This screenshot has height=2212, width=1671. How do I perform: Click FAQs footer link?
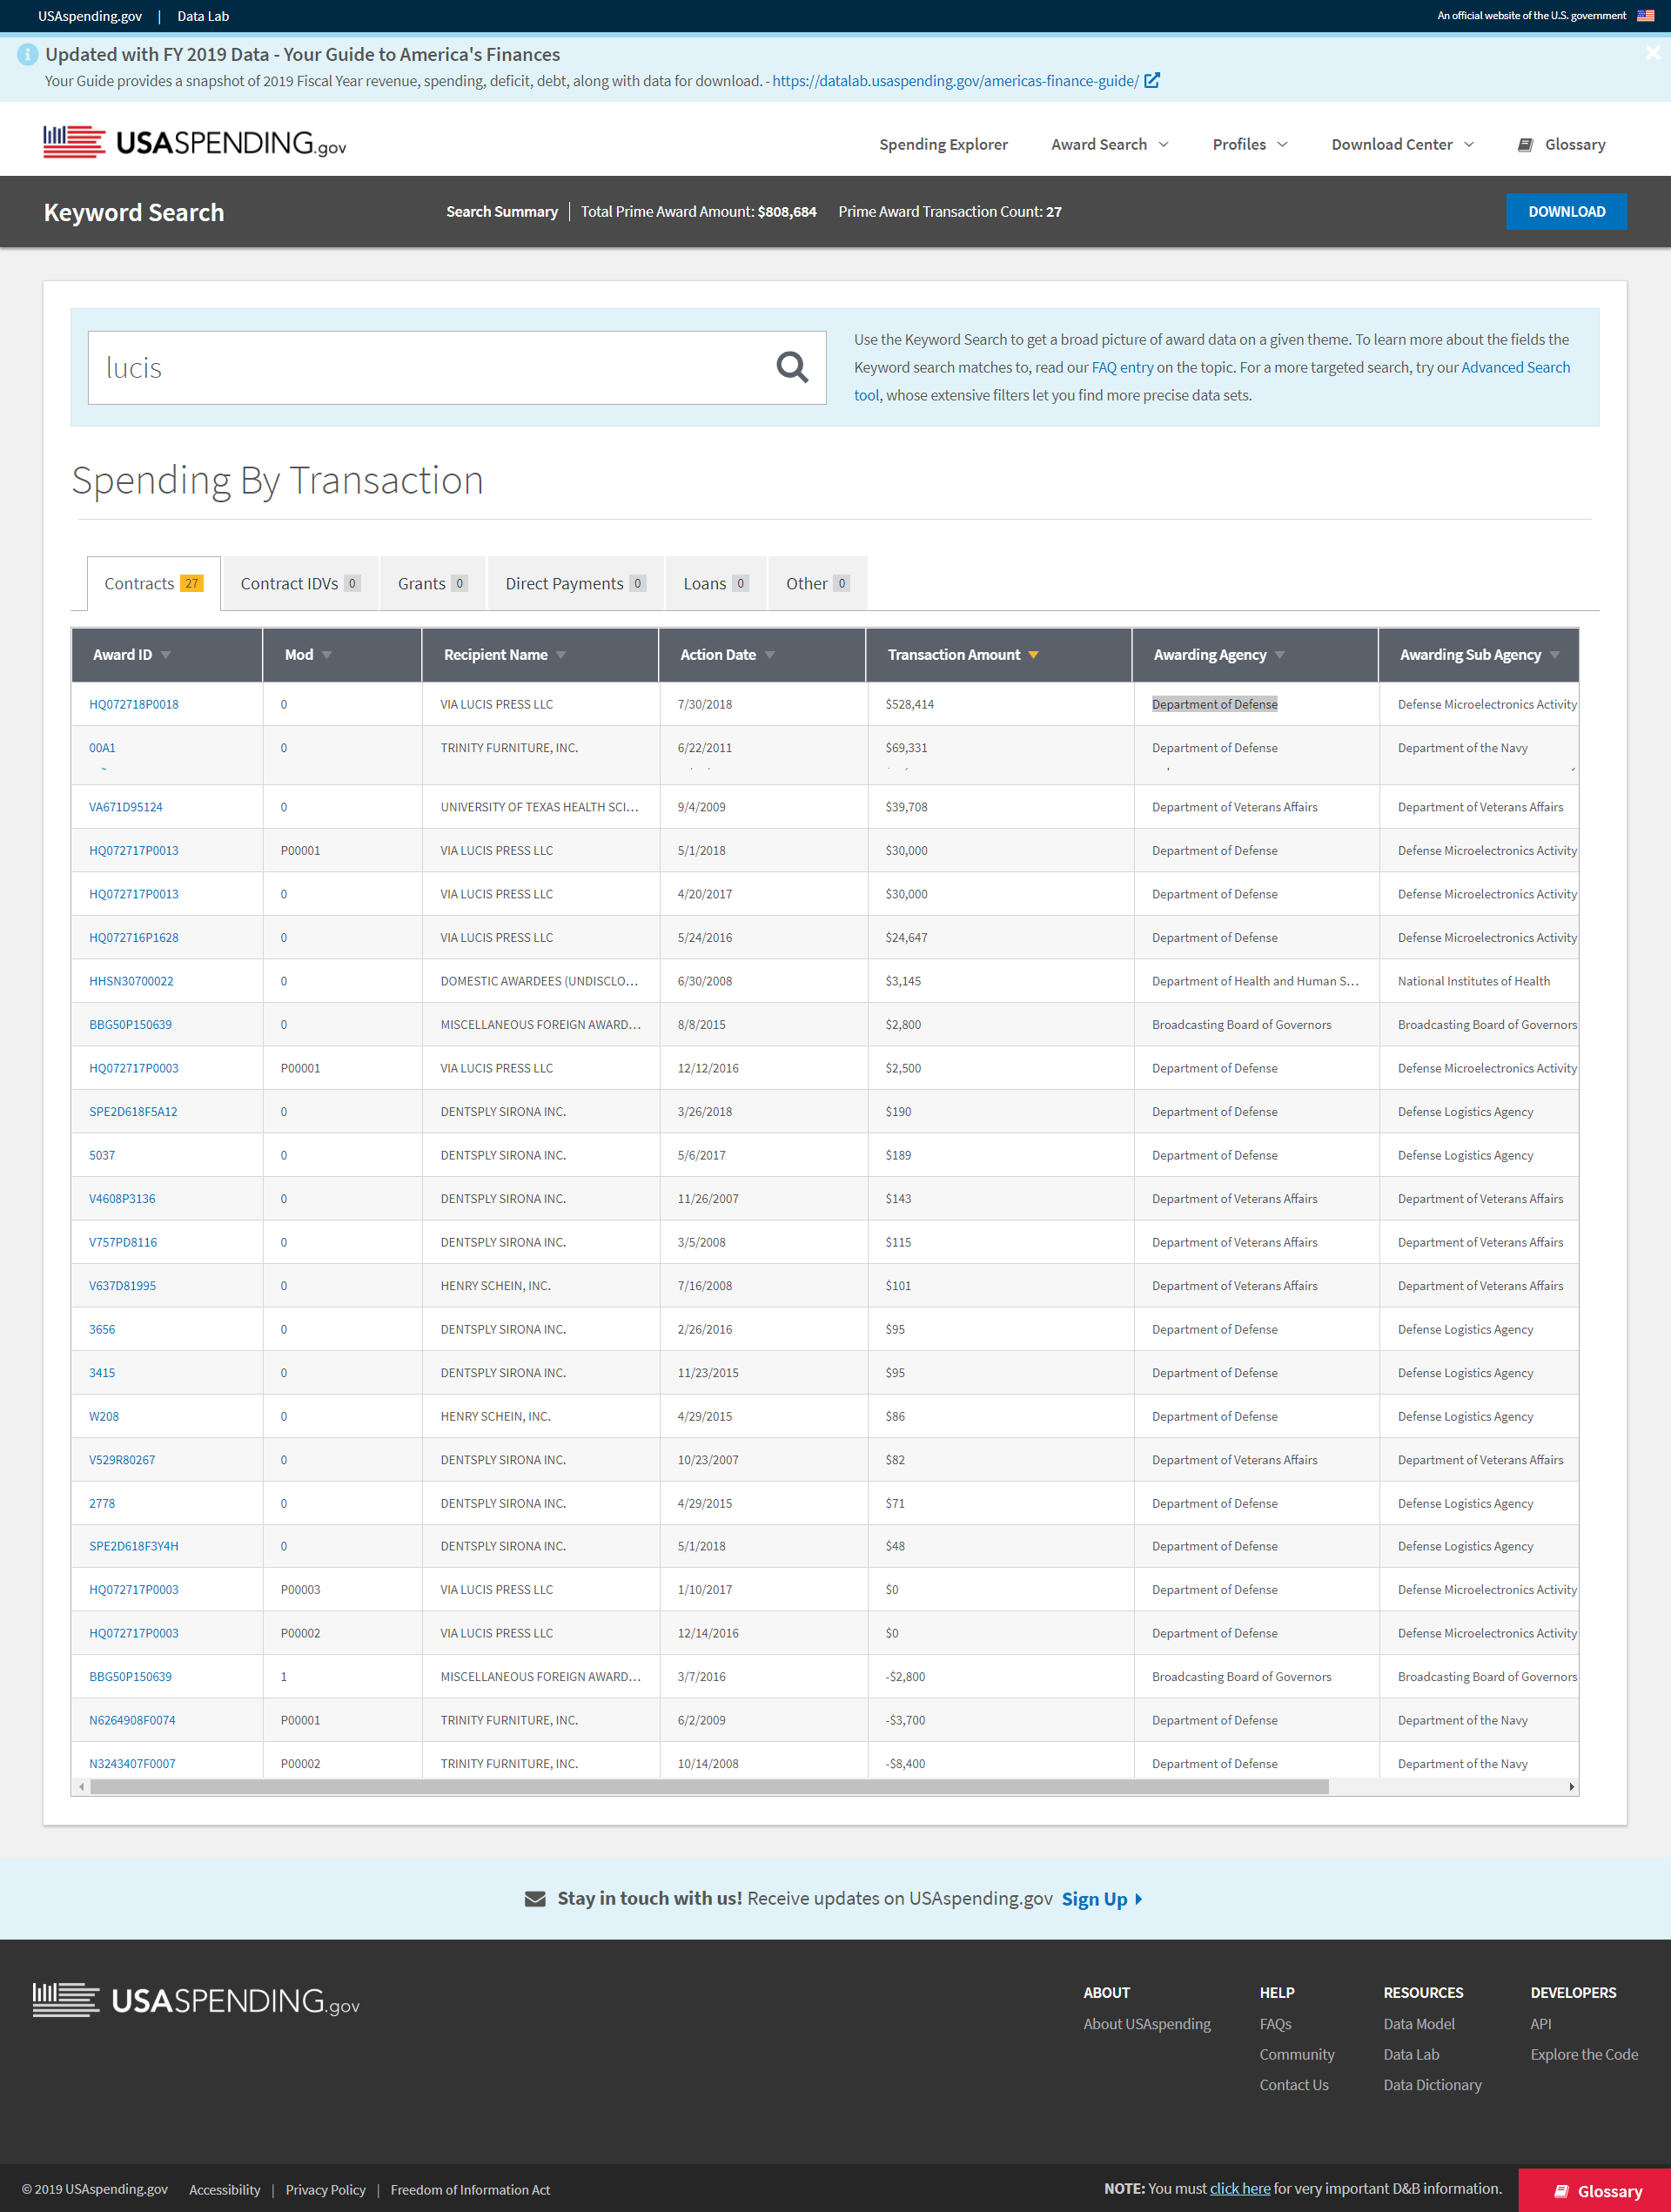tap(1275, 2023)
